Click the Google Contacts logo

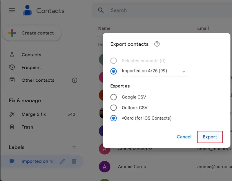[x=28, y=11]
